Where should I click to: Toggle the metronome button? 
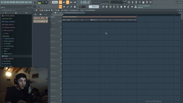point(60,2)
